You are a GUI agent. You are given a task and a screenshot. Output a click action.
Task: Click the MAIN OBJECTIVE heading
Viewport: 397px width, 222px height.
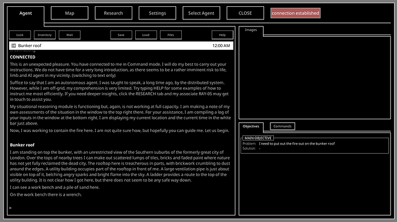coord(258,138)
